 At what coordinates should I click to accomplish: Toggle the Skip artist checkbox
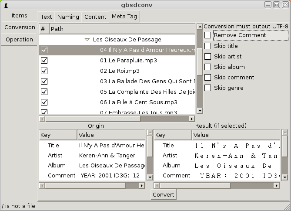207,56
